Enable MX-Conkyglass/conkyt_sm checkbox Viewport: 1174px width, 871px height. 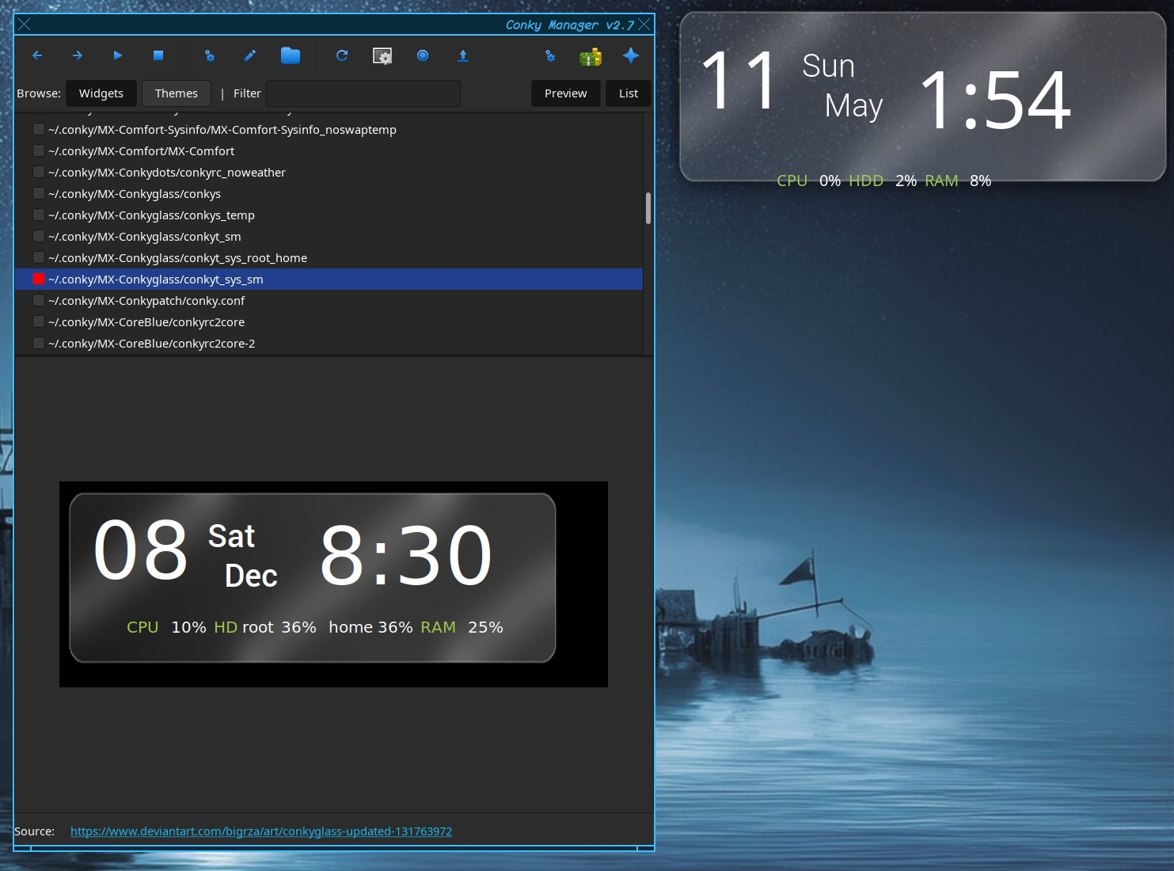38,236
